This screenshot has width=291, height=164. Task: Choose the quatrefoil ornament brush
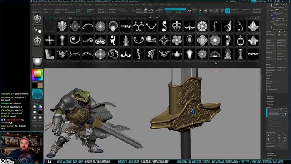[202, 40]
